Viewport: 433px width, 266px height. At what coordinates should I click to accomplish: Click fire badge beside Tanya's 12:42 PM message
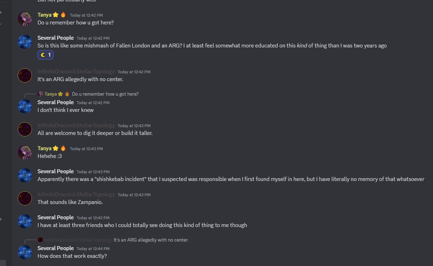pyautogui.click(x=63, y=15)
